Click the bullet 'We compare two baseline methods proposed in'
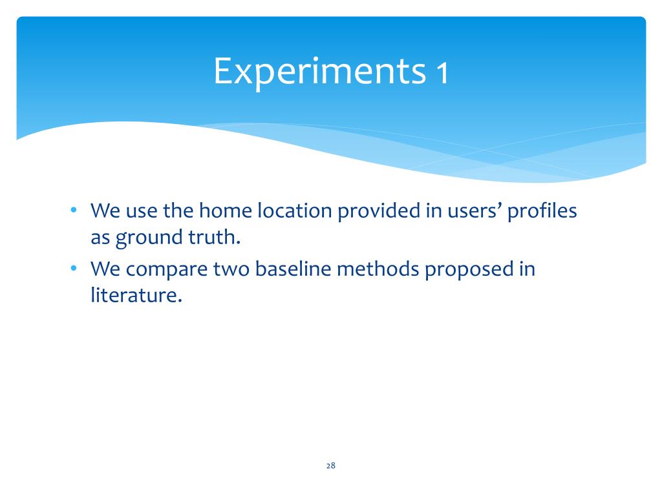This screenshot has height=496, width=662. (313, 269)
